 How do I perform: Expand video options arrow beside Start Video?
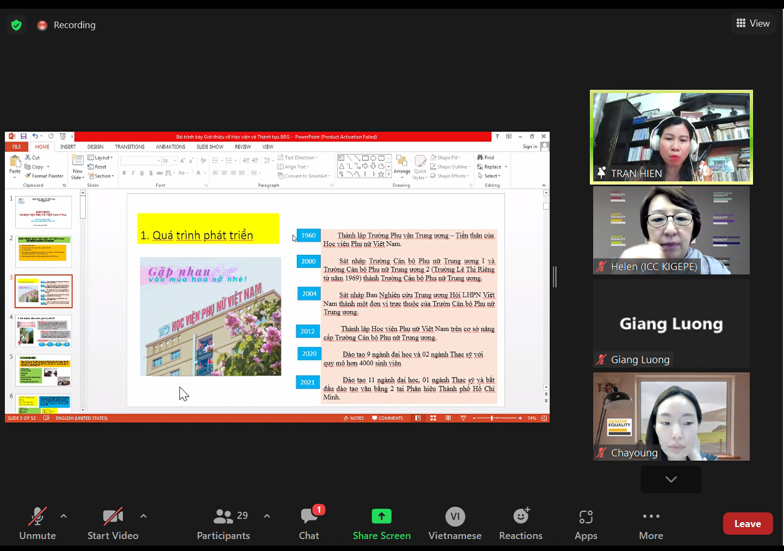pyautogui.click(x=144, y=516)
